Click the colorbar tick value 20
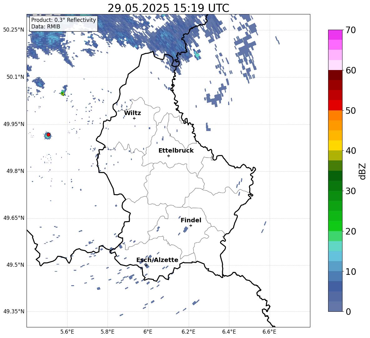This screenshot has height=338, width=370. pyautogui.click(x=351, y=231)
